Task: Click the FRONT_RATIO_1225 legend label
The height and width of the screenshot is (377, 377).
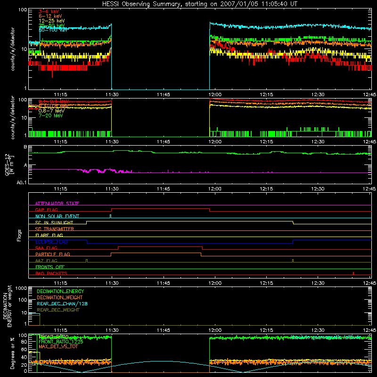Action: [x=61, y=342]
